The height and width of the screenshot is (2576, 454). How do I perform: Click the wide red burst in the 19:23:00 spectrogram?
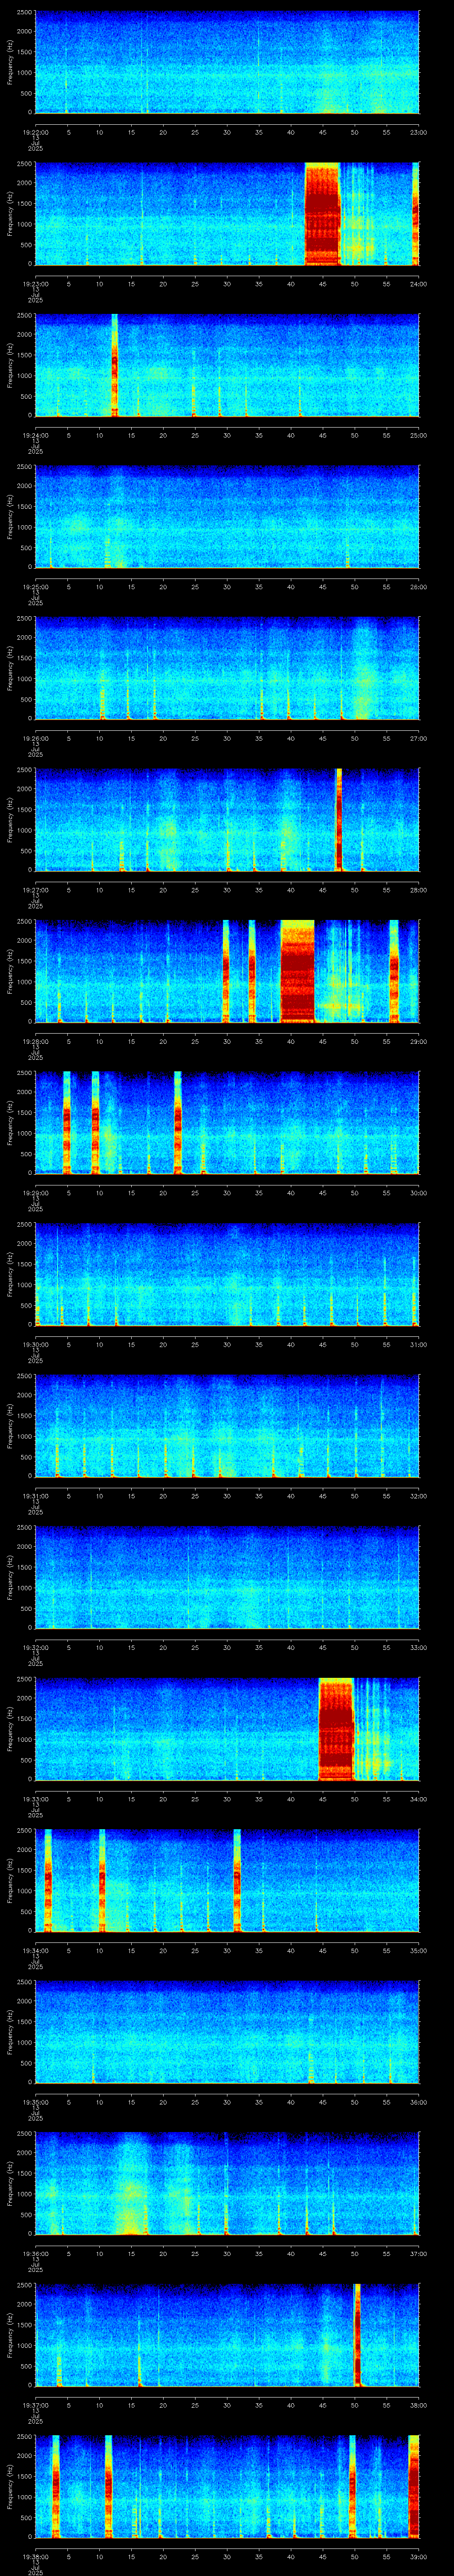coord(322,213)
